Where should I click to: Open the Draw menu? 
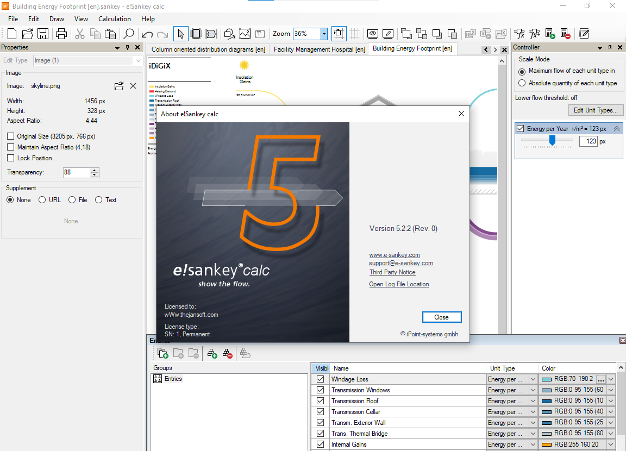[x=57, y=19]
